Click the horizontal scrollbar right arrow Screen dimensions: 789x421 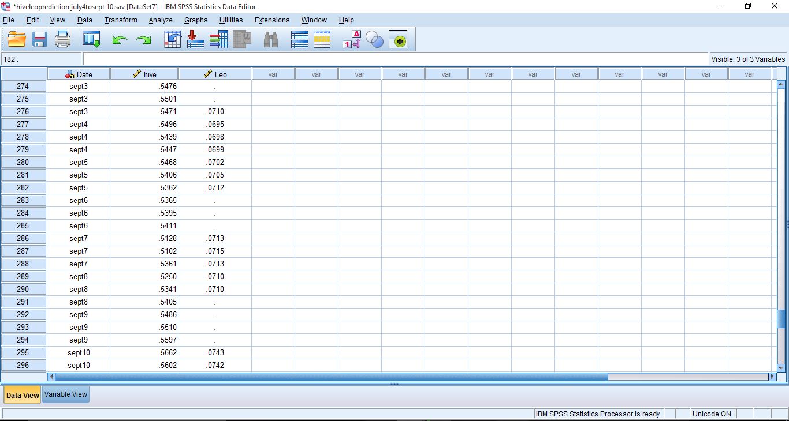[x=772, y=377]
